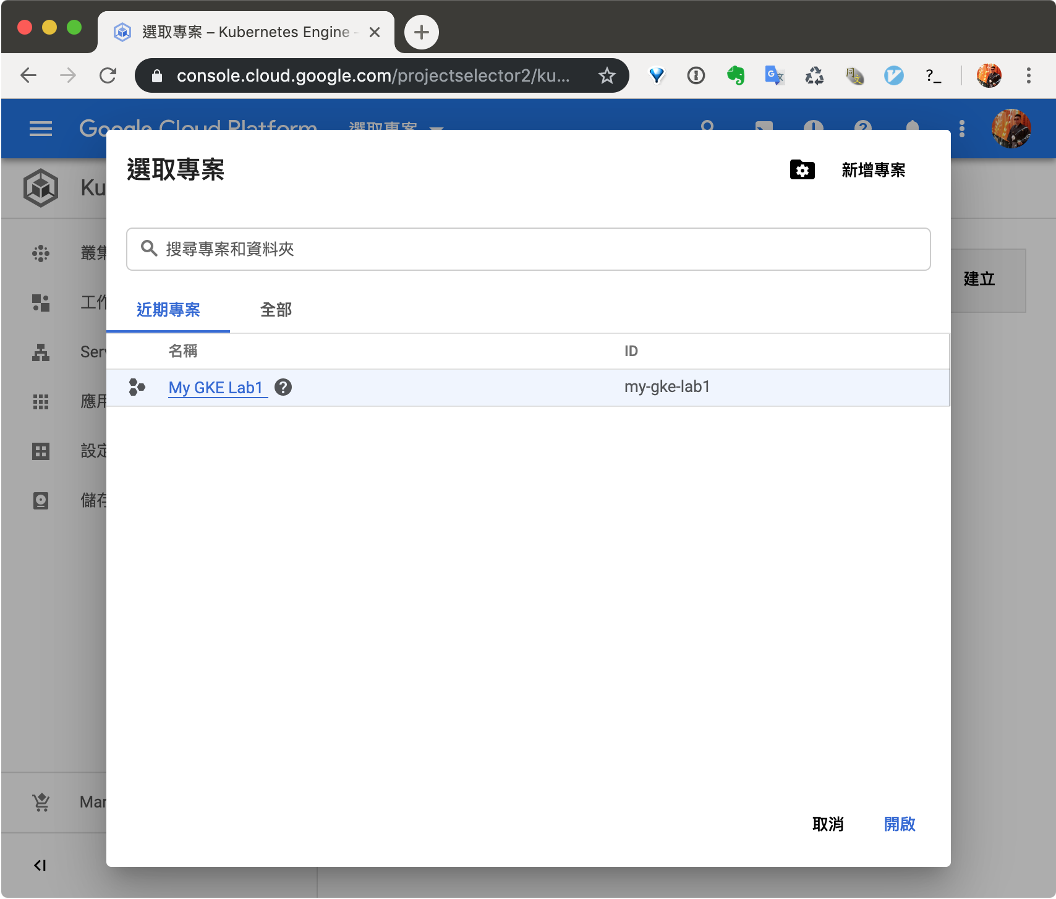Click the help icon beside My GKE Lab1
This screenshot has width=1056, height=899.
tap(283, 387)
